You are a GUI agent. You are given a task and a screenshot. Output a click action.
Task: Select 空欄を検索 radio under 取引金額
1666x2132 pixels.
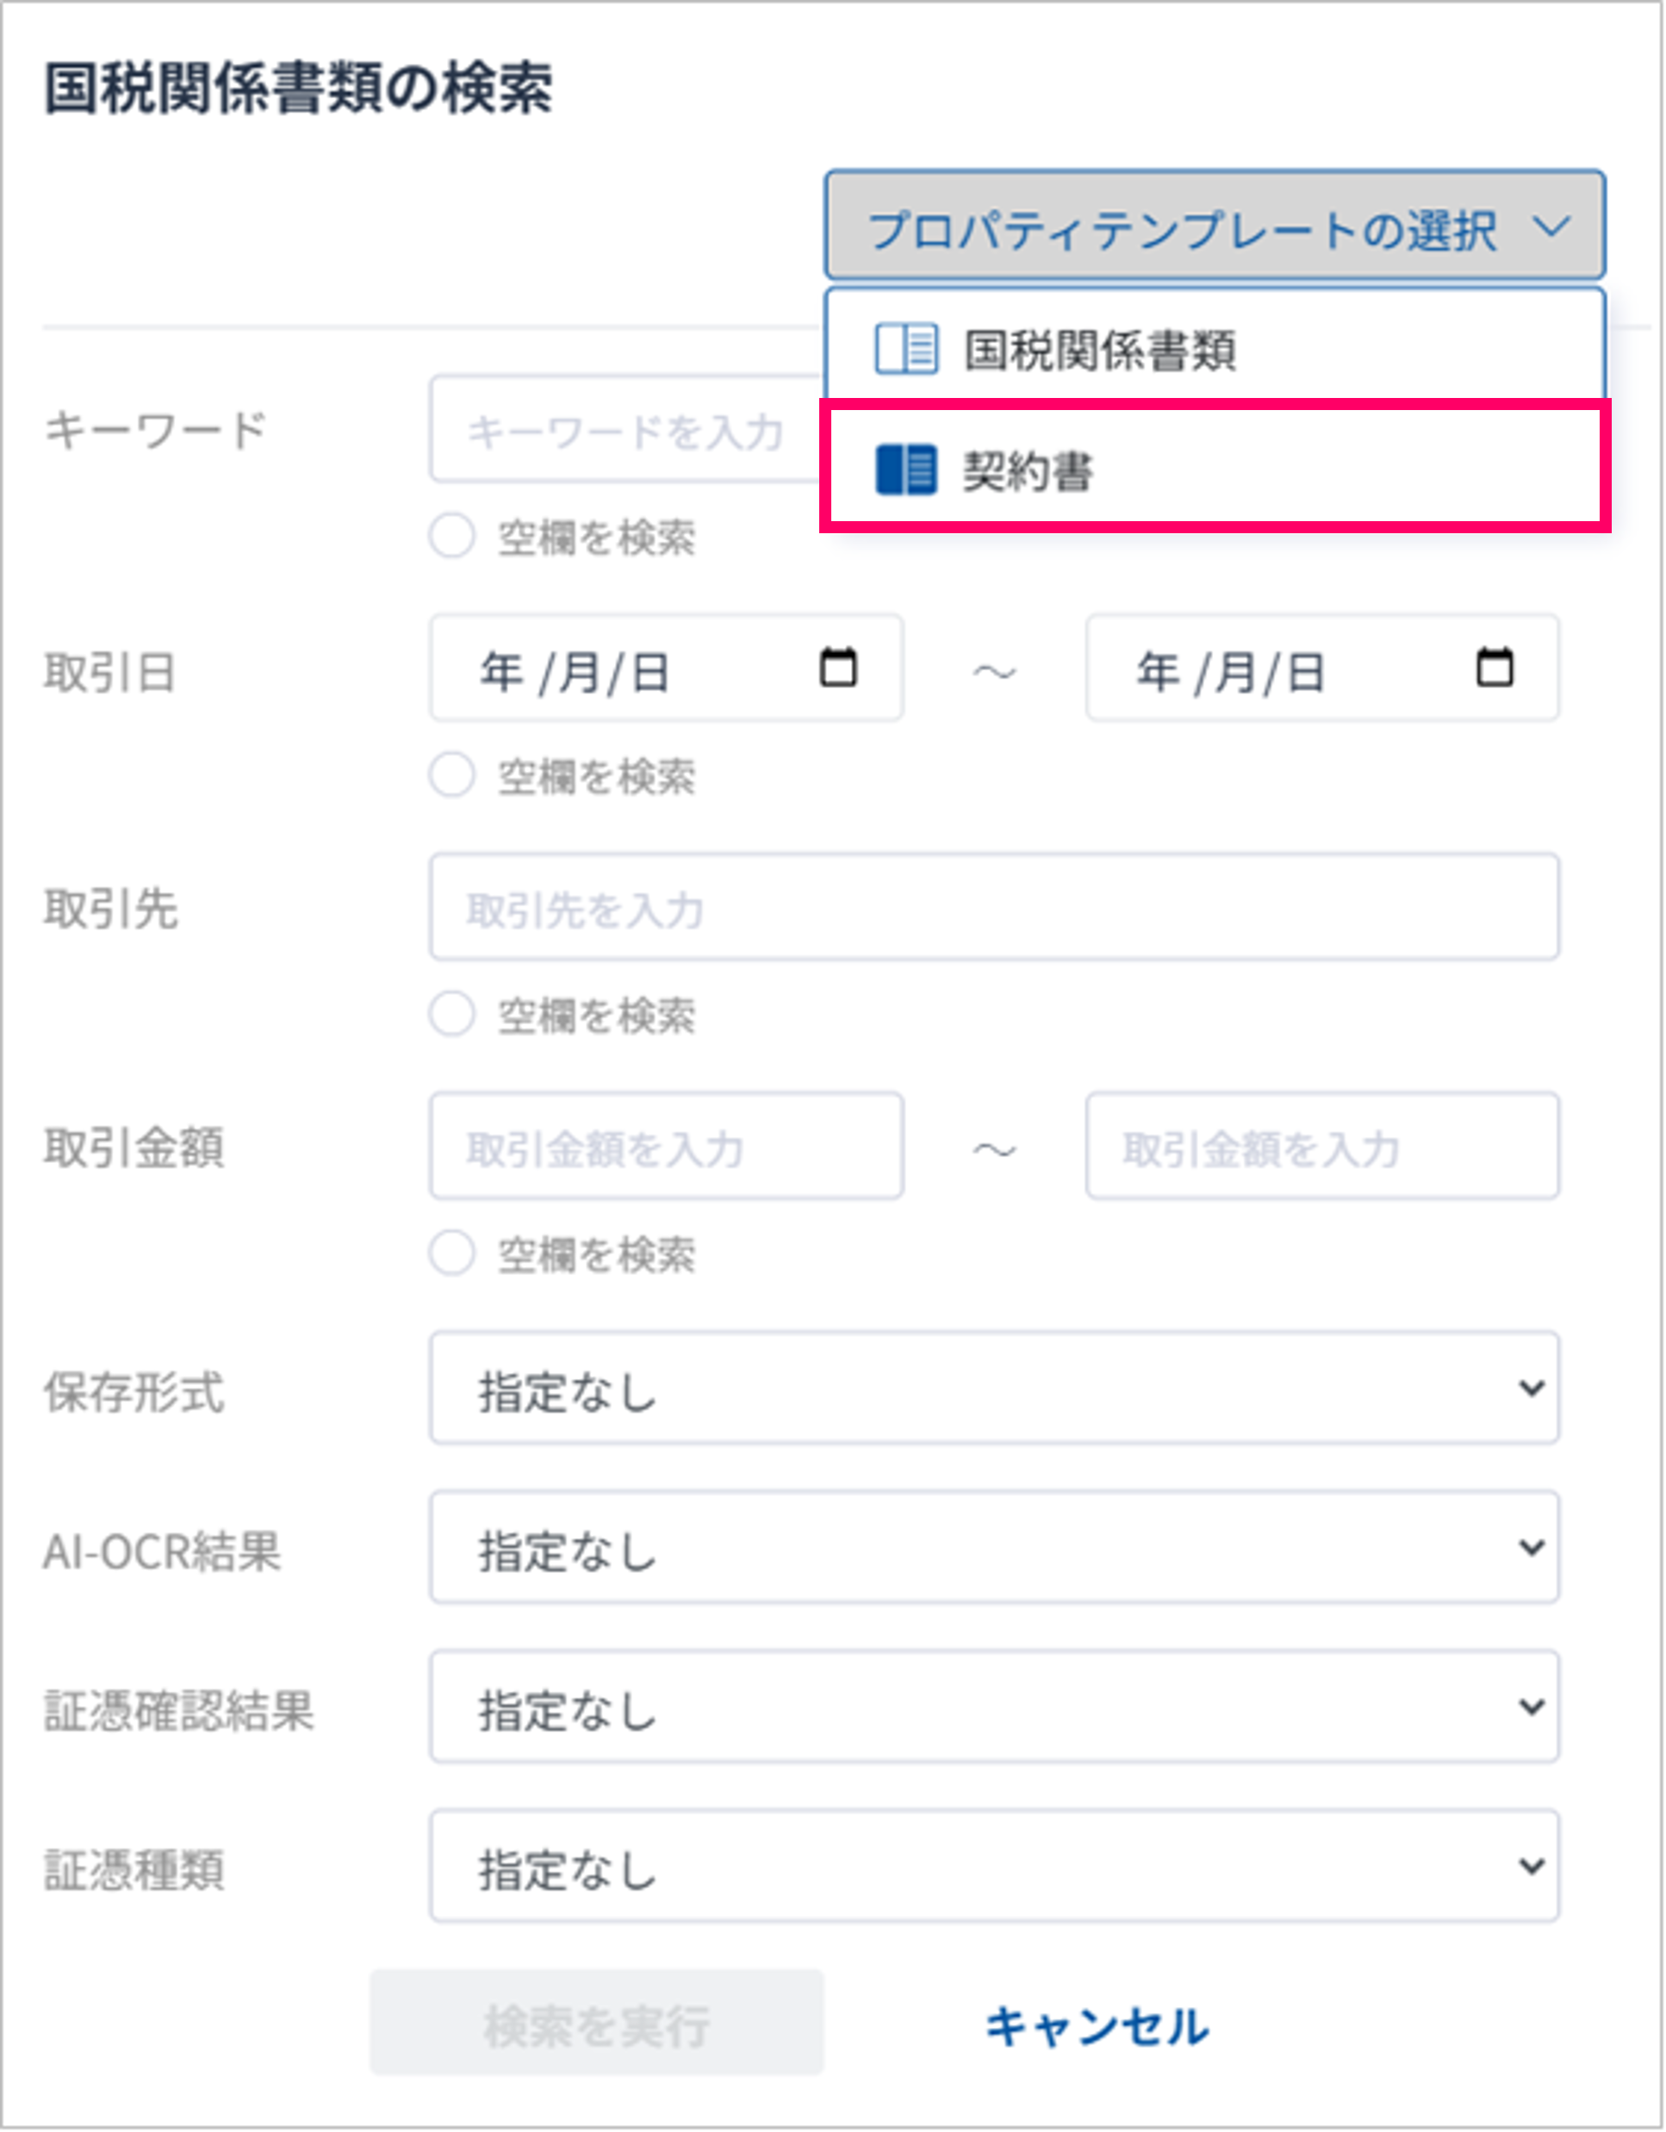click(x=452, y=1252)
